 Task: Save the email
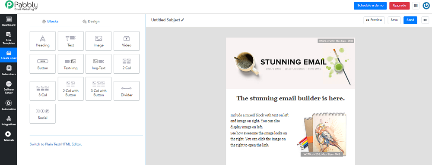394,20
